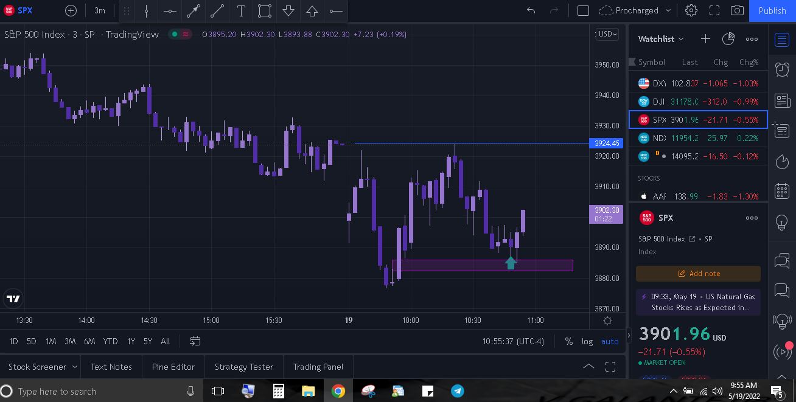Select the horizontal ray tool in favorites bar
The width and height of the screenshot is (796, 402).
[336, 10]
